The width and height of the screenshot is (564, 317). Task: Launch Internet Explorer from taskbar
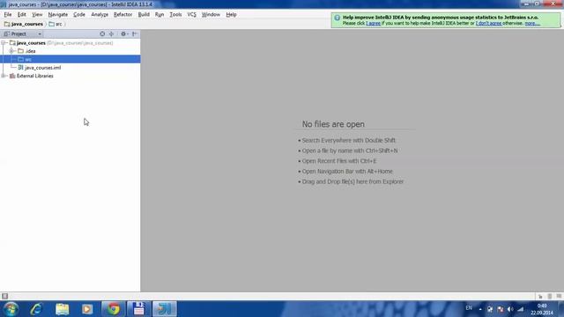[x=37, y=309]
